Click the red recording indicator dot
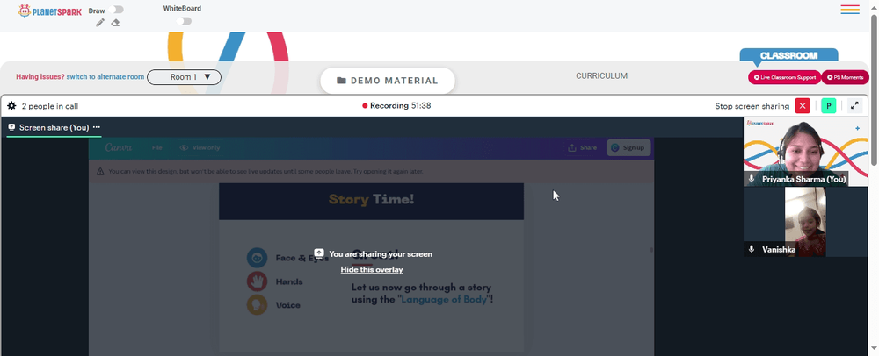This screenshot has width=879, height=356. click(x=365, y=105)
